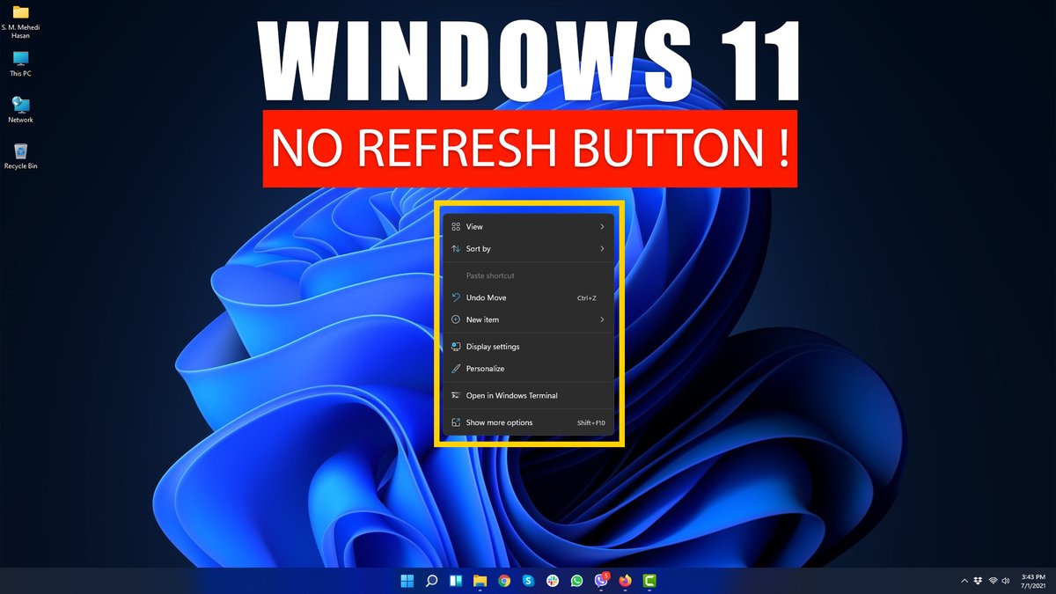The width and height of the screenshot is (1056, 594).
Task: Open Dropbox from the system tray
Action: (978, 581)
